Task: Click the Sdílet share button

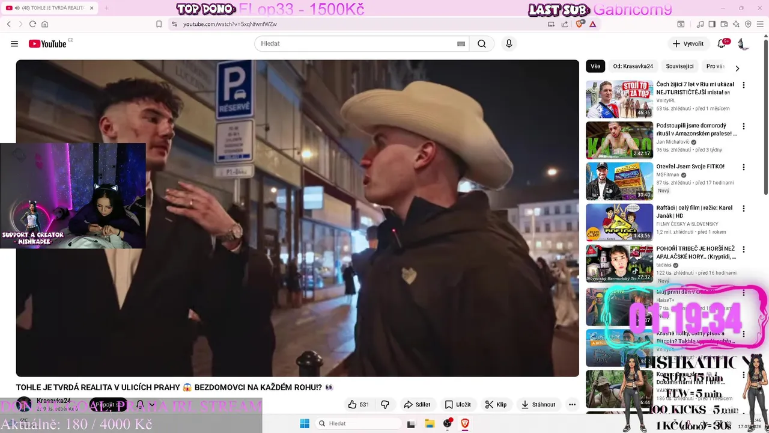Action: tap(417, 405)
